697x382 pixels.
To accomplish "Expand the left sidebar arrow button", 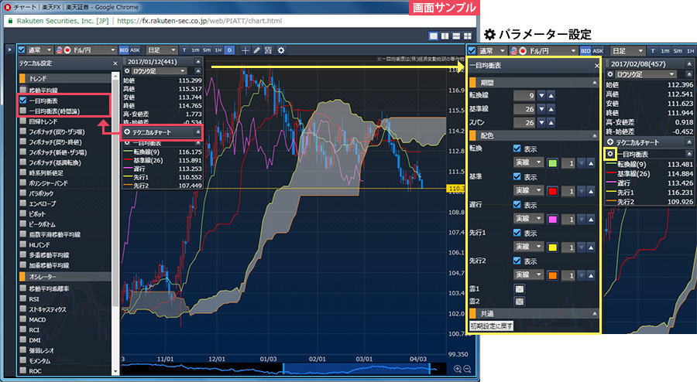I will click(10, 49).
